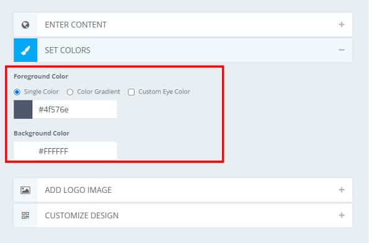
Task: Click the globe icon beside Enter Content
Action: [x=25, y=25]
